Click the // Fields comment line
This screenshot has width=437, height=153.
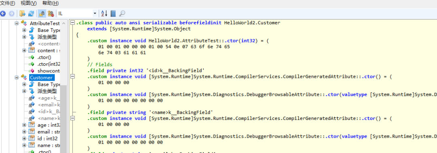click(x=100, y=65)
